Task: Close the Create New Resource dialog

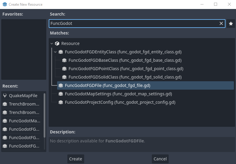Action: [229, 4]
